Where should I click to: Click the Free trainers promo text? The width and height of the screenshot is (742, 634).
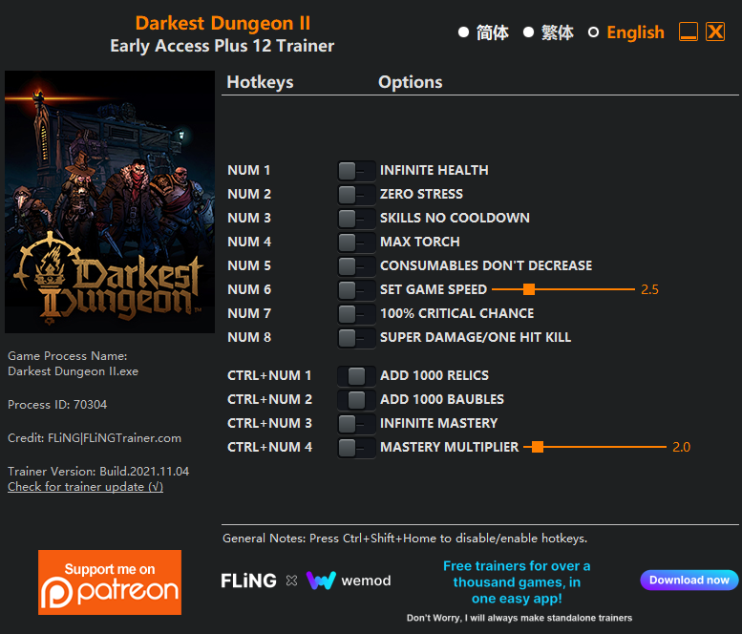[517, 581]
